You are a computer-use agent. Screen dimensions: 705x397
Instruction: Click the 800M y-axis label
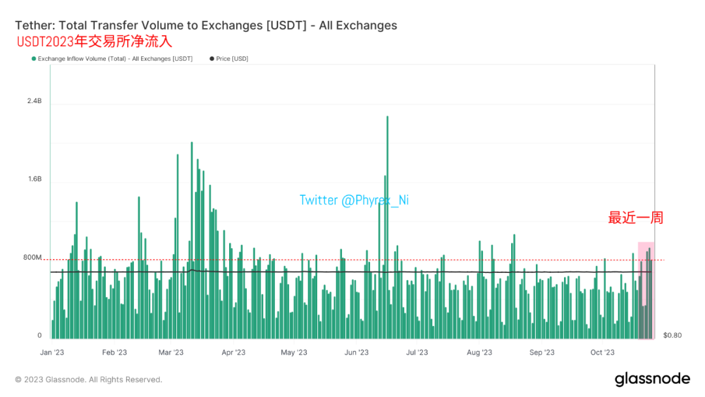33,258
